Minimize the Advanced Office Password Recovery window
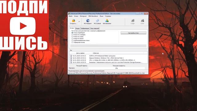The image size is (197, 111). tap(138, 14)
